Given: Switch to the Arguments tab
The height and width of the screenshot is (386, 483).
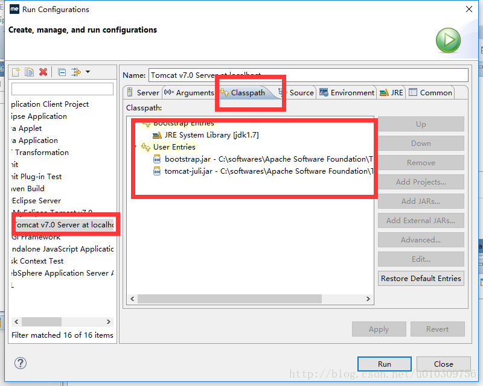Looking at the screenshot, I should point(189,93).
